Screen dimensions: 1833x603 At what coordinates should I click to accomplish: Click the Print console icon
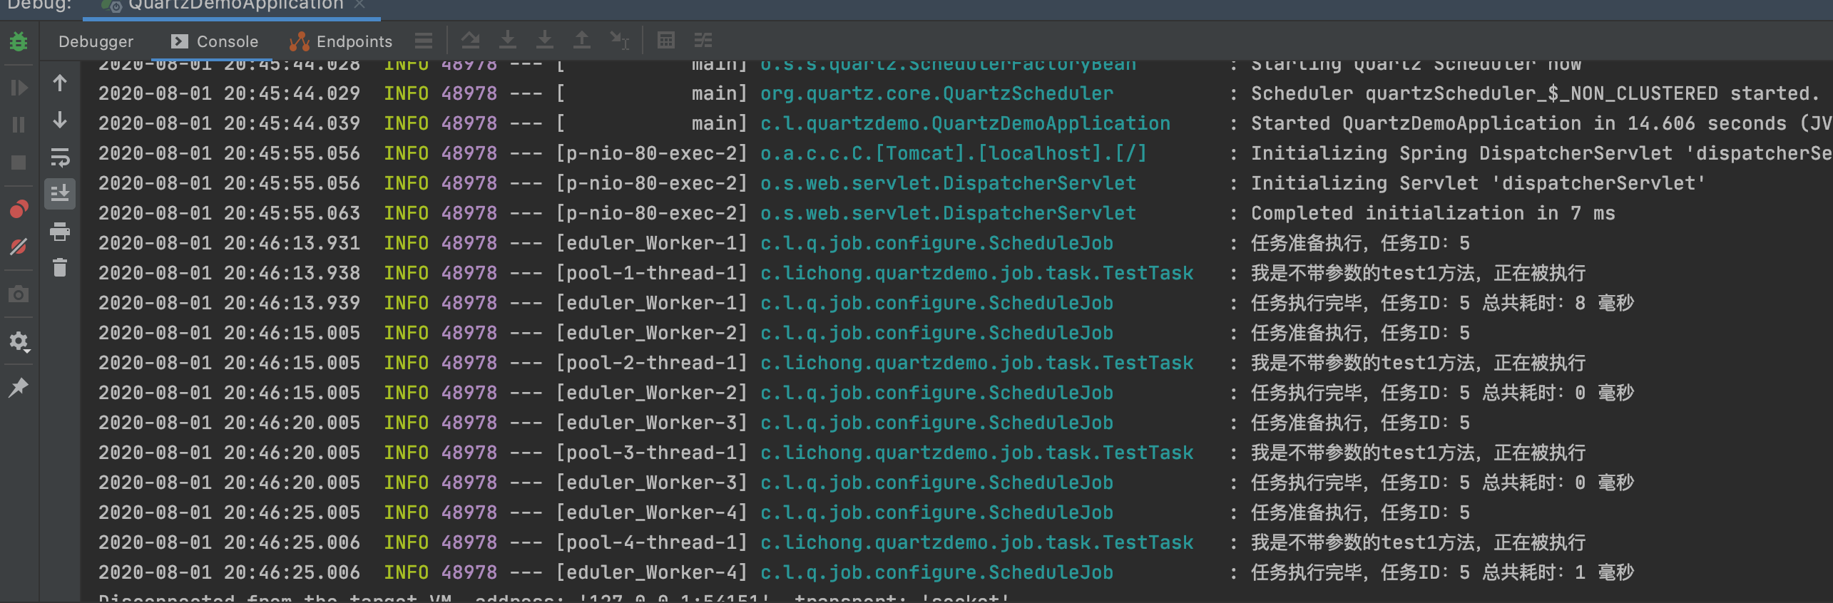click(x=60, y=231)
